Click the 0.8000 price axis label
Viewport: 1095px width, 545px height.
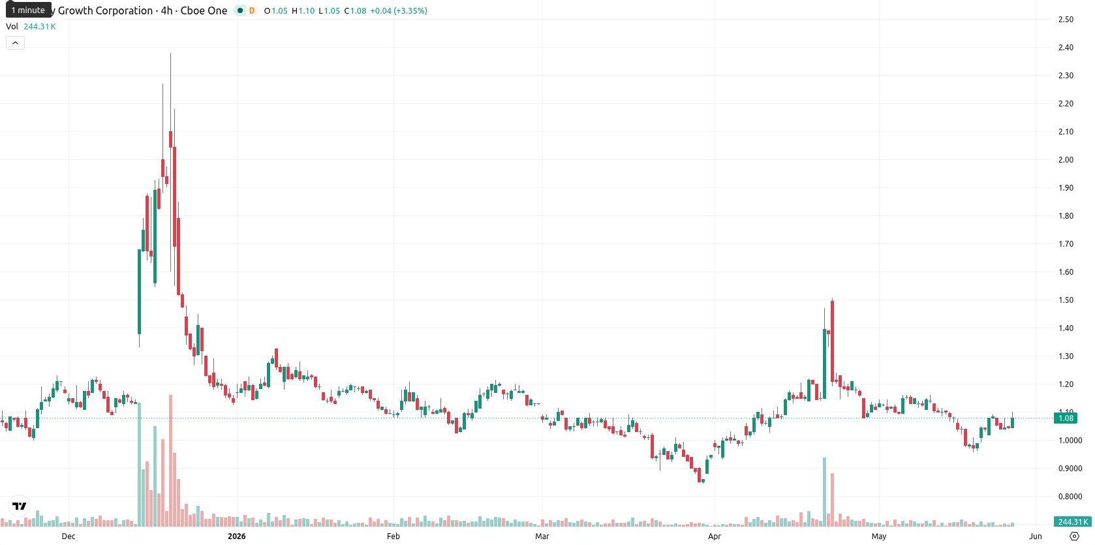click(1070, 497)
